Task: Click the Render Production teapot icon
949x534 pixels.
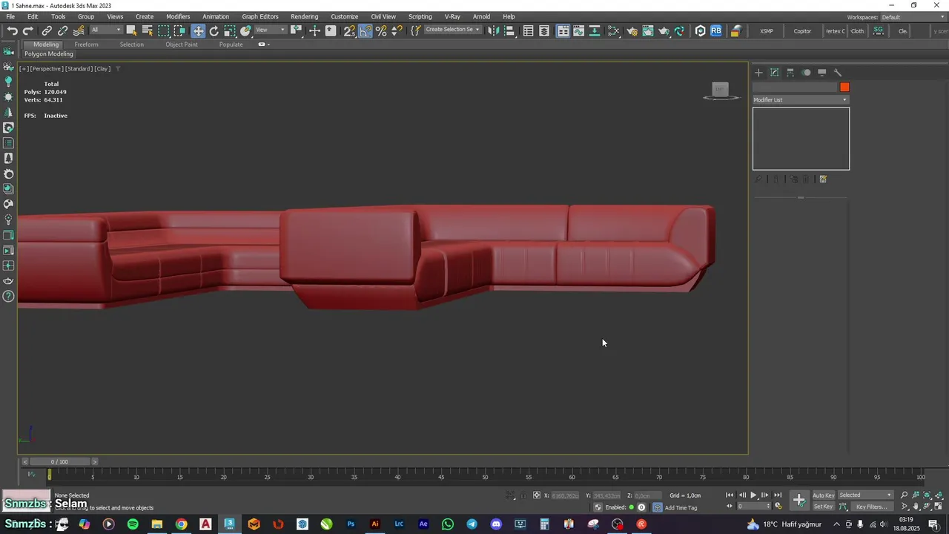Action: pos(664,30)
